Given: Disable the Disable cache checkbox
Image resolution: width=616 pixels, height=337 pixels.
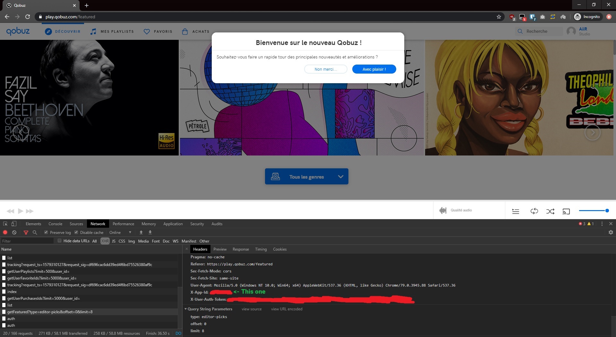Looking at the screenshot, I should pyautogui.click(x=76, y=232).
